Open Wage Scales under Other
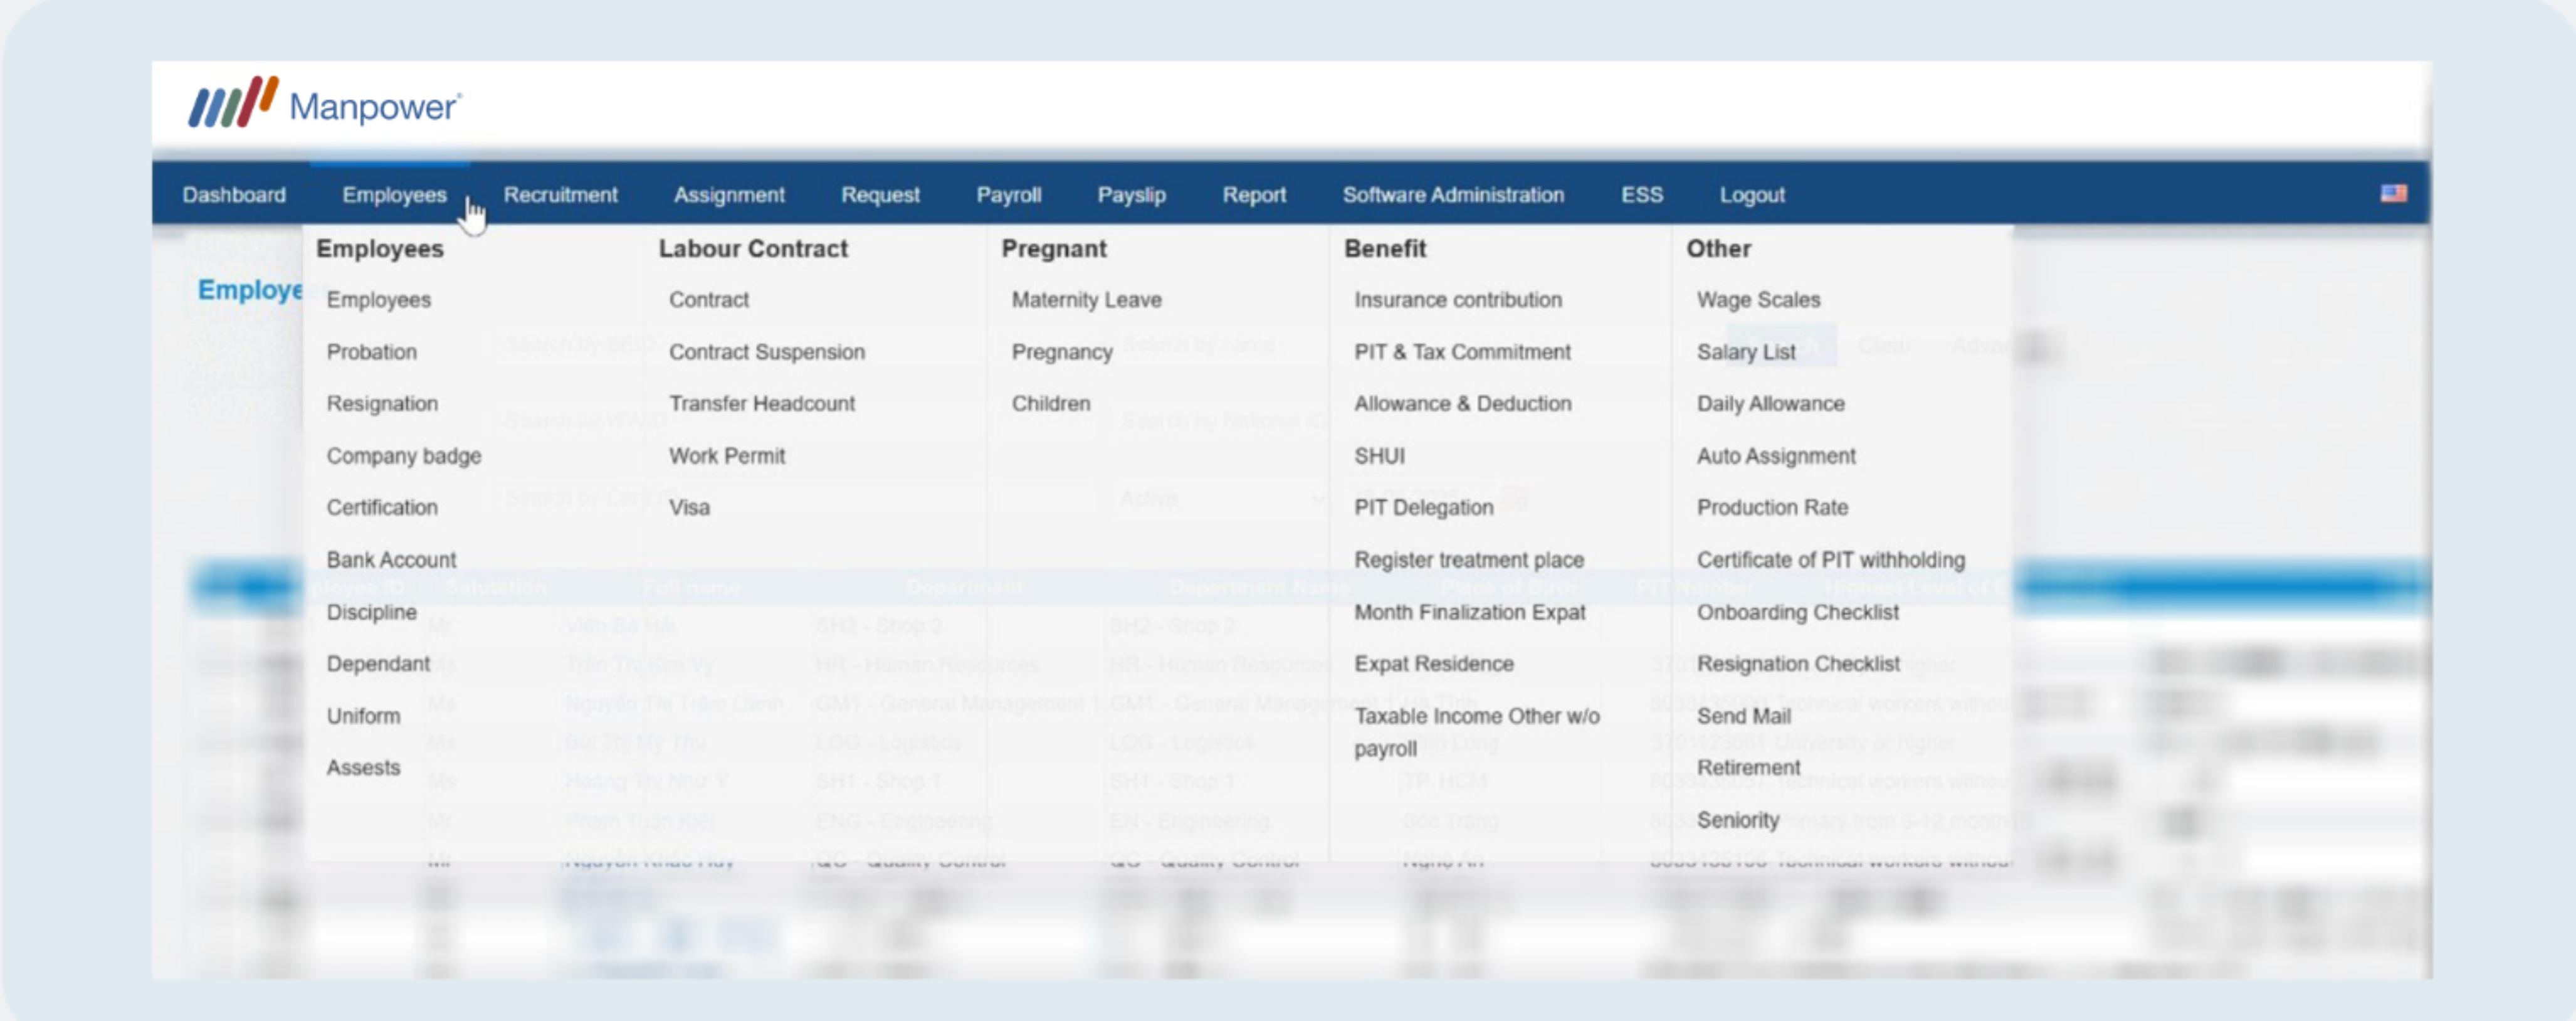The height and width of the screenshot is (1021, 2576). pyautogui.click(x=1758, y=300)
